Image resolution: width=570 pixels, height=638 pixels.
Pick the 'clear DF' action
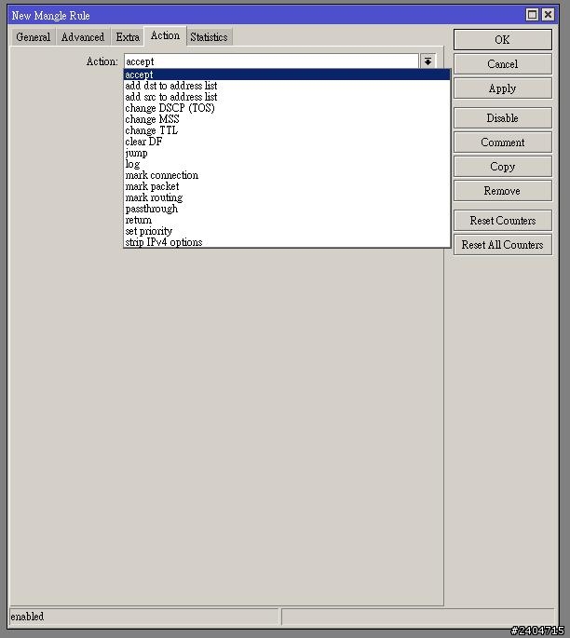click(x=287, y=142)
